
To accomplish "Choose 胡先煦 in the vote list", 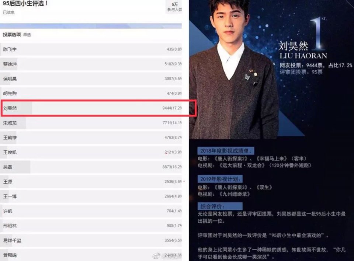I will pos(91,93).
